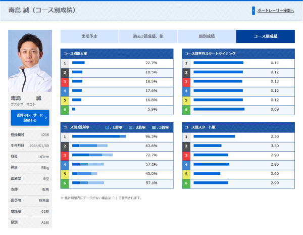303x235 pixels.
Task: Click the 2着率 legend swatch
Action: [x=130, y=127]
